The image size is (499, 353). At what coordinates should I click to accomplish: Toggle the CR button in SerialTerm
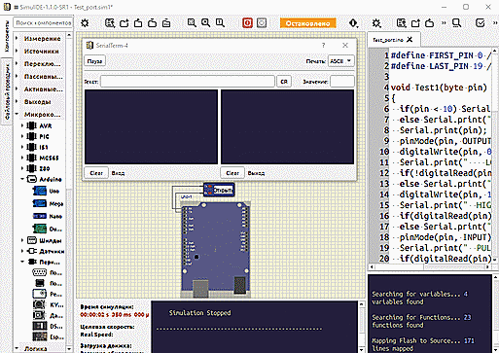[x=284, y=82]
